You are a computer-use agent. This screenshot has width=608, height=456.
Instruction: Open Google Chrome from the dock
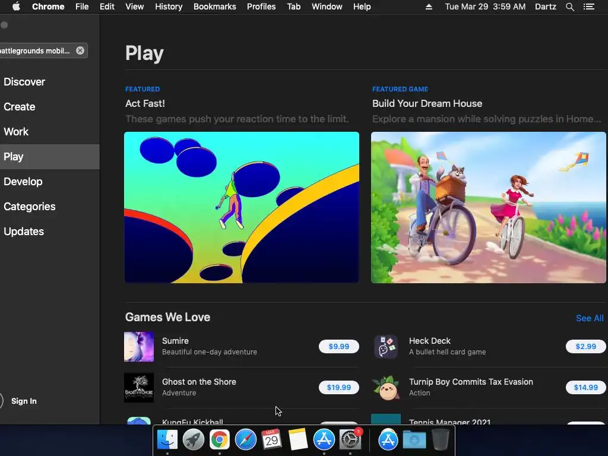click(x=220, y=439)
